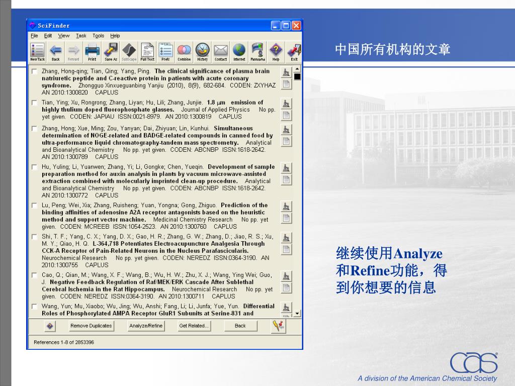
Task: Check the Zhang Hong canned food reference
Action: pyautogui.click(x=34, y=129)
